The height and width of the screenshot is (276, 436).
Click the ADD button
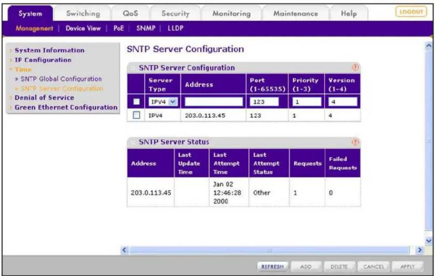(306, 266)
